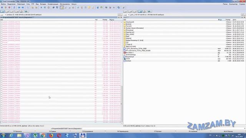Go up one directory in right panel

(x=244, y=15)
